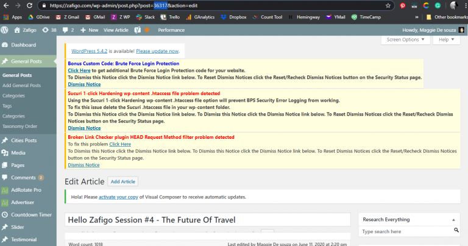This screenshot has width=468, height=246.
Task: Open Performance in admin bar
Action: coord(171,30)
